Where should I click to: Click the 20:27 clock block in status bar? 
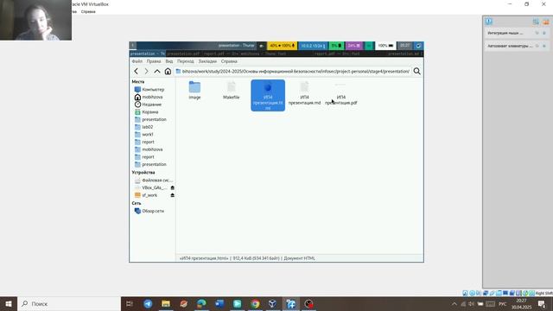coord(405,46)
